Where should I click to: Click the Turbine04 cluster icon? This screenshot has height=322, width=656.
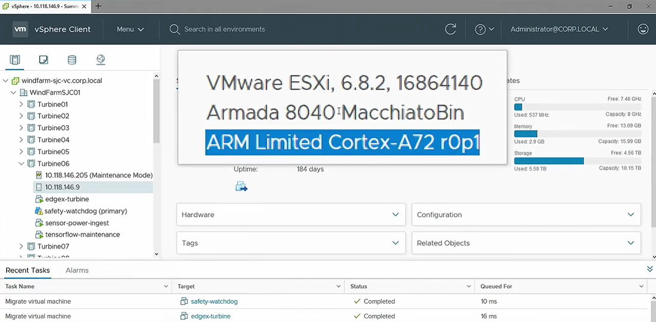[31, 140]
